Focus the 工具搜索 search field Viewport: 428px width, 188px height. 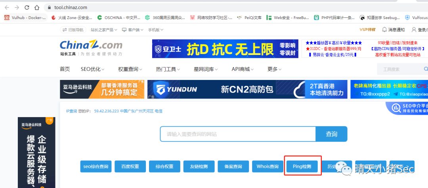pyautogui.click(x=399, y=69)
